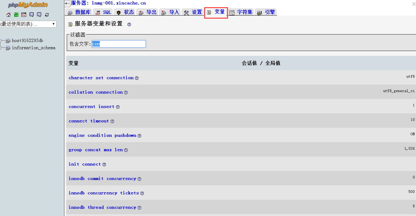Click innodb thread concurrency variable link

pyautogui.click(x=102, y=207)
